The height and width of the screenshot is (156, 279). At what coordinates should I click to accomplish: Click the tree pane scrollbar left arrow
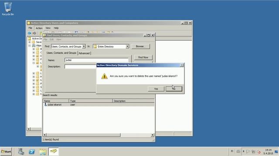(x=29, y=129)
